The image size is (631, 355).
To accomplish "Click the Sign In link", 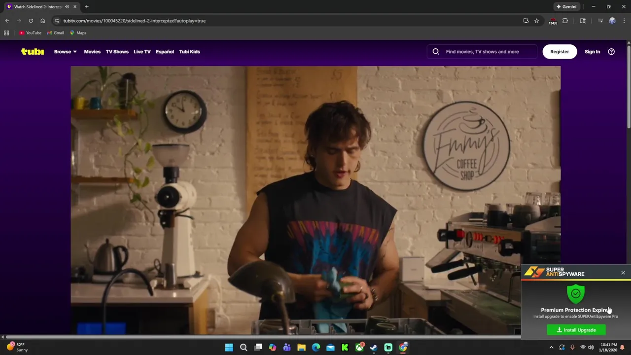I will point(592,51).
